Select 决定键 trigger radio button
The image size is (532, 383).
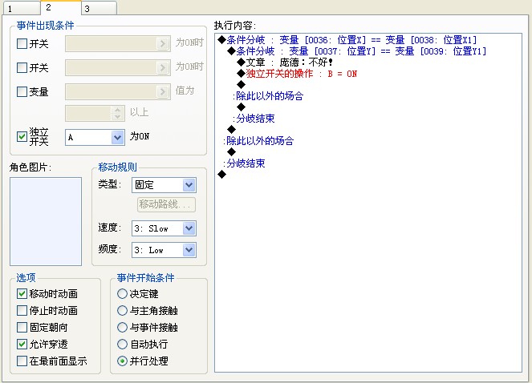[x=122, y=293]
